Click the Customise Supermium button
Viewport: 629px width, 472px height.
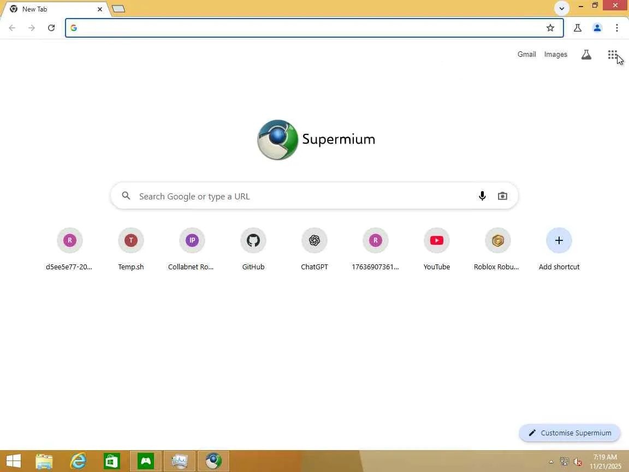click(x=569, y=433)
